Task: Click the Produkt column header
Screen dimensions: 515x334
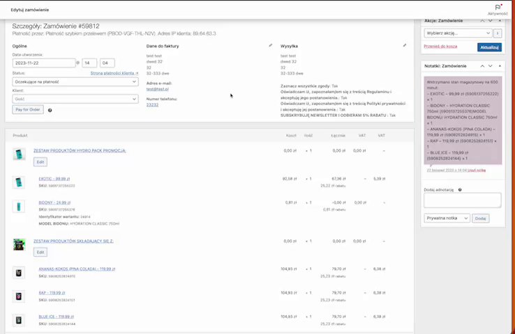Action: (20, 136)
